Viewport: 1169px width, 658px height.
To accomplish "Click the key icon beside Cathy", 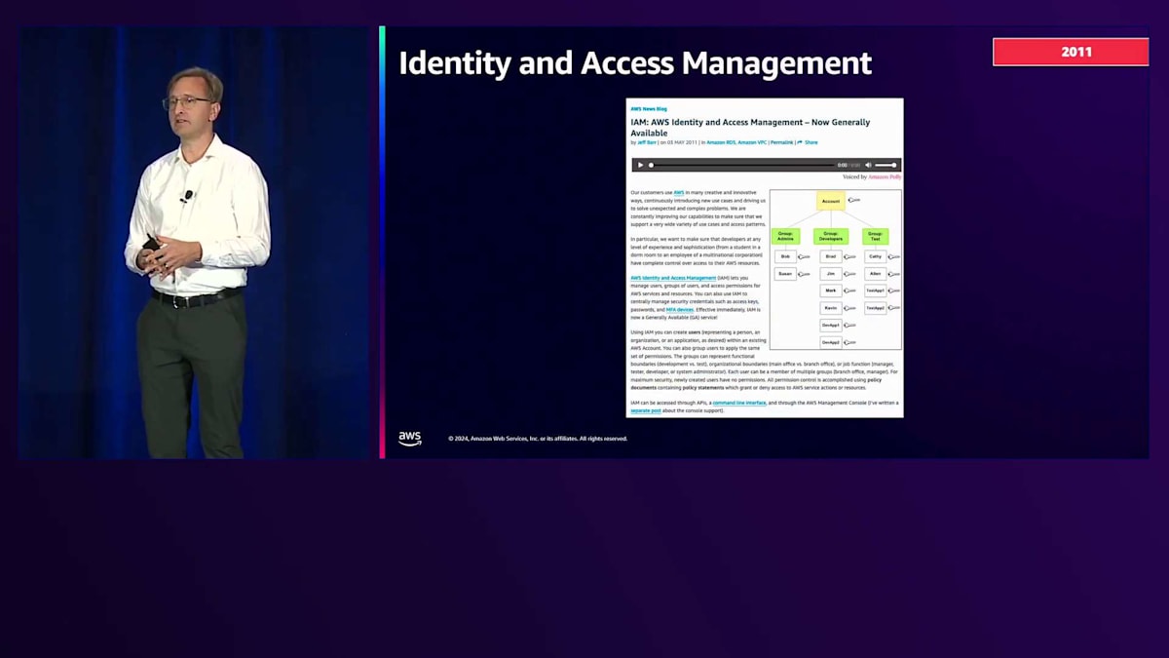I will click(894, 256).
